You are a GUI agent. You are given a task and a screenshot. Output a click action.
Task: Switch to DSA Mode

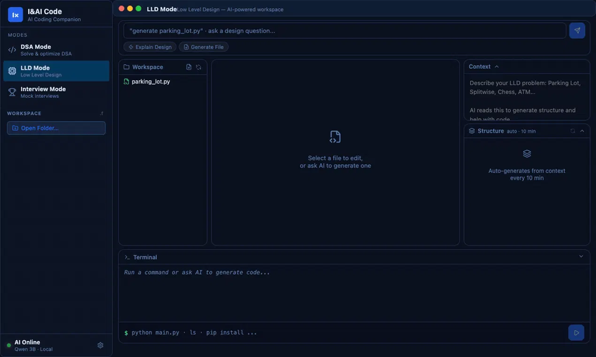tap(56, 50)
